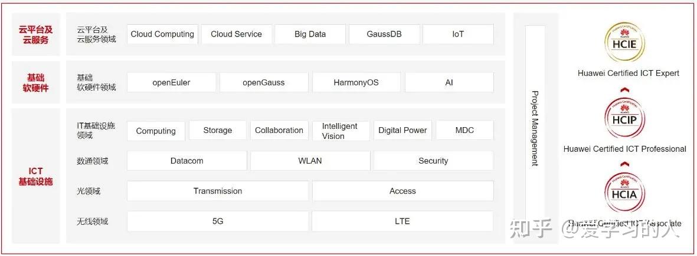Select the Cloud Service box
This screenshot has width=697, height=256.
pyautogui.click(x=236, y=34)
